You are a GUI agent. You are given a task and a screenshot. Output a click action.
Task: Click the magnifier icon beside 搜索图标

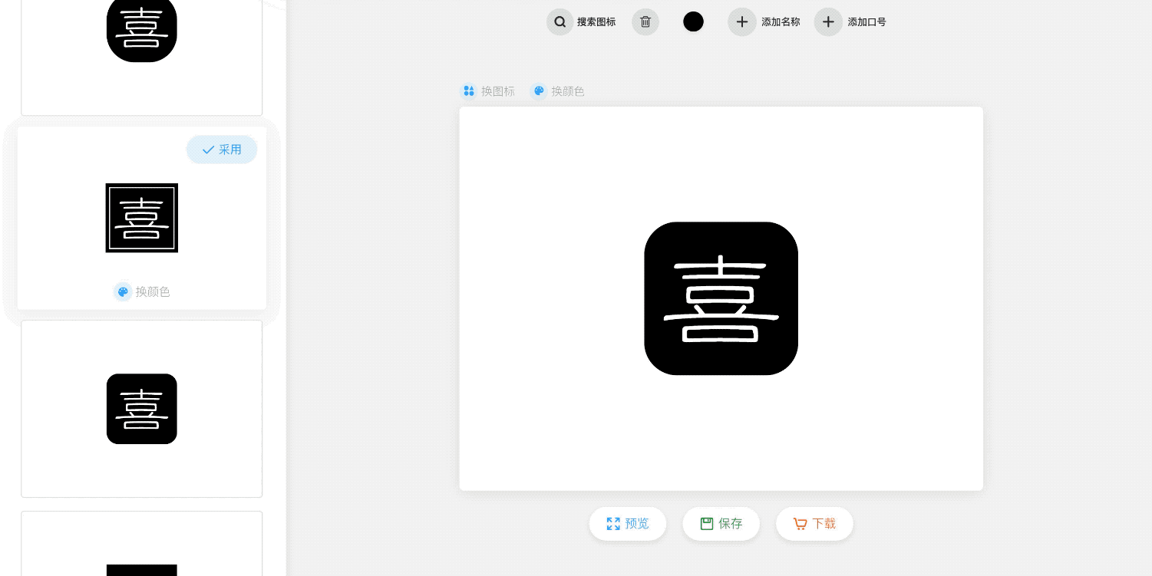pos(559,21)
